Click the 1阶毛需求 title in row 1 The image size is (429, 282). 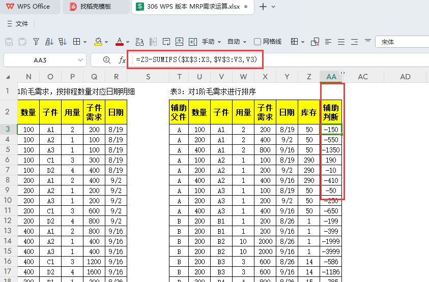point(76,91)
